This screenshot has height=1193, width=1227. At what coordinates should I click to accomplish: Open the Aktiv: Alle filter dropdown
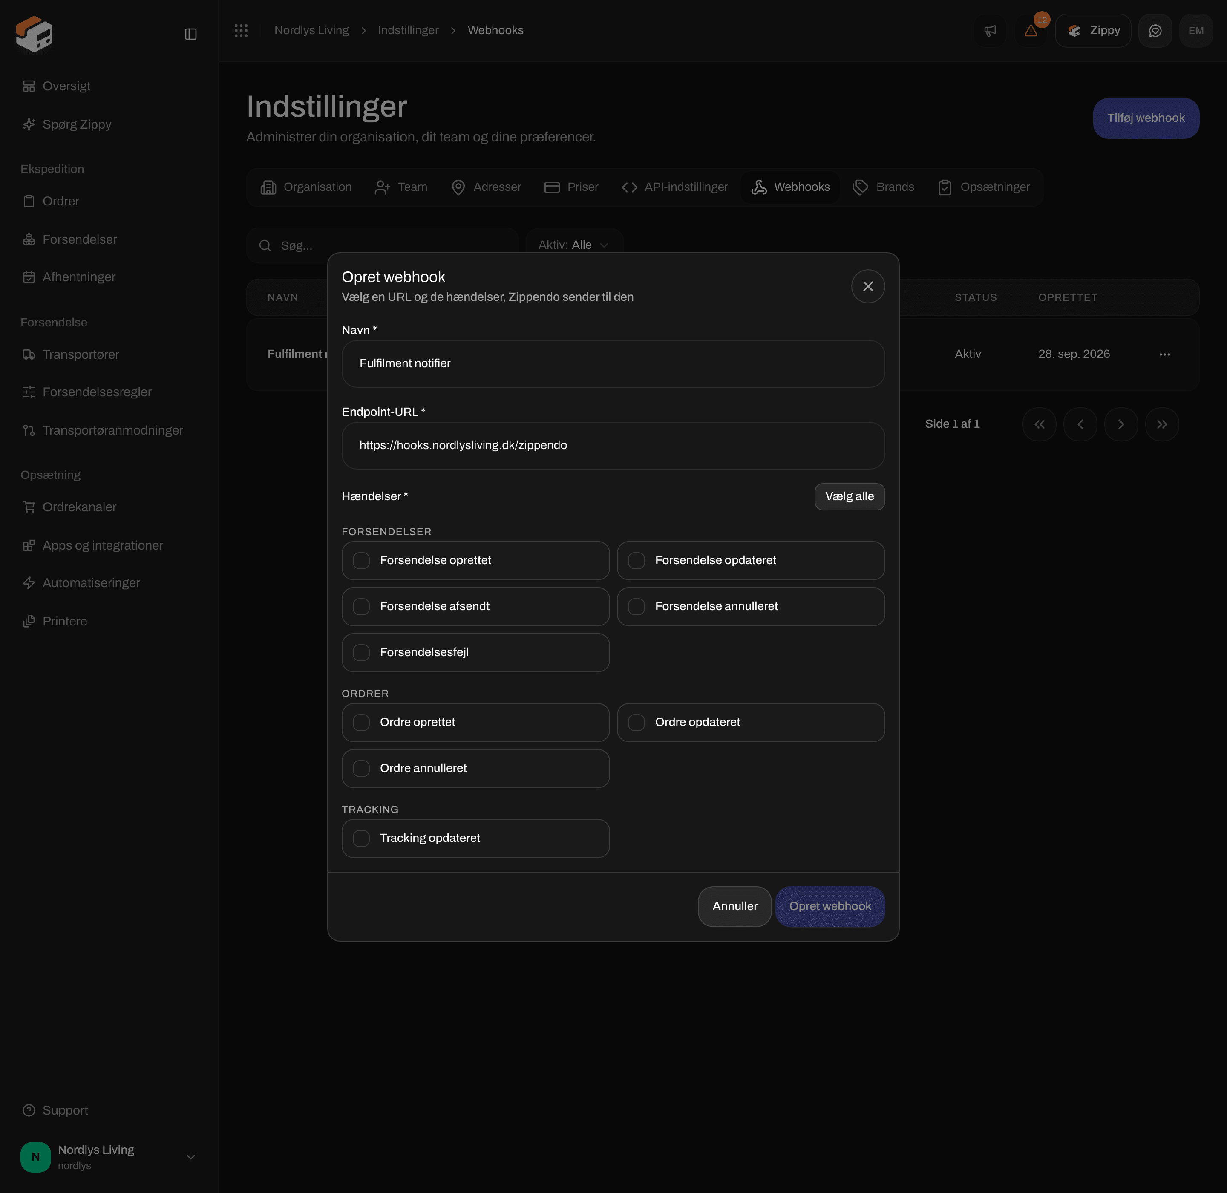pos(574,245)
